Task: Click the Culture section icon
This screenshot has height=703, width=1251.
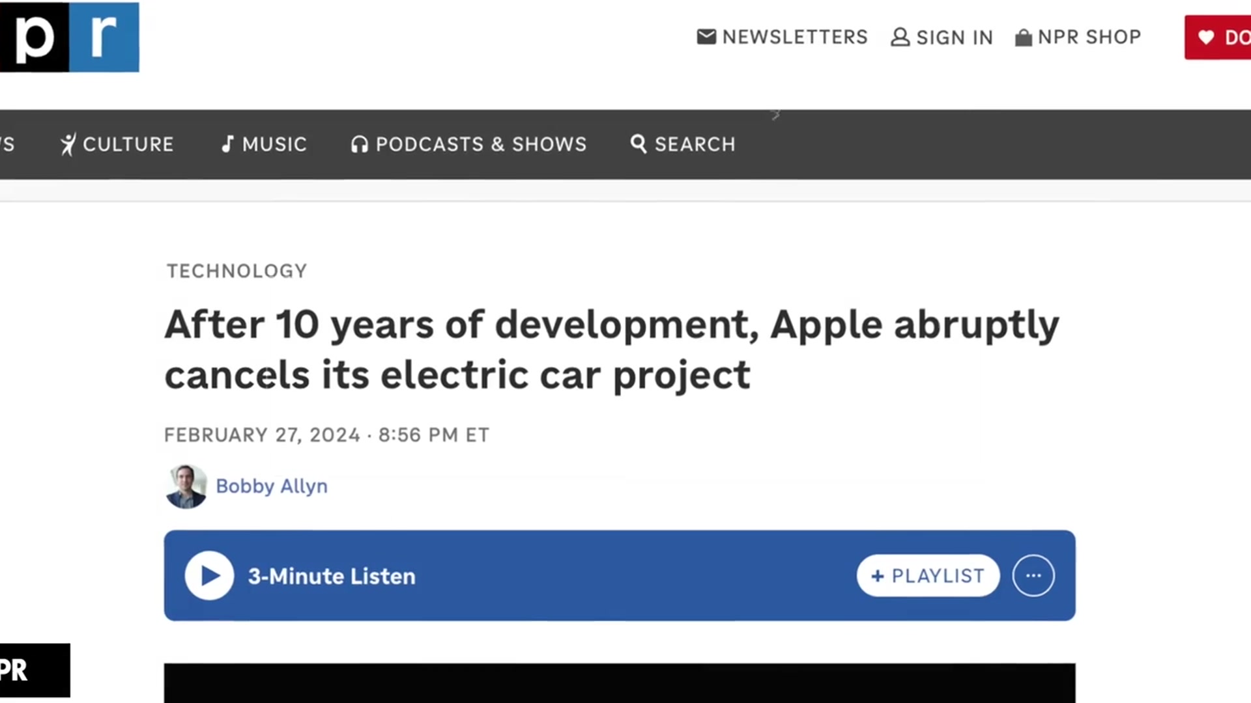Action: 68,144
